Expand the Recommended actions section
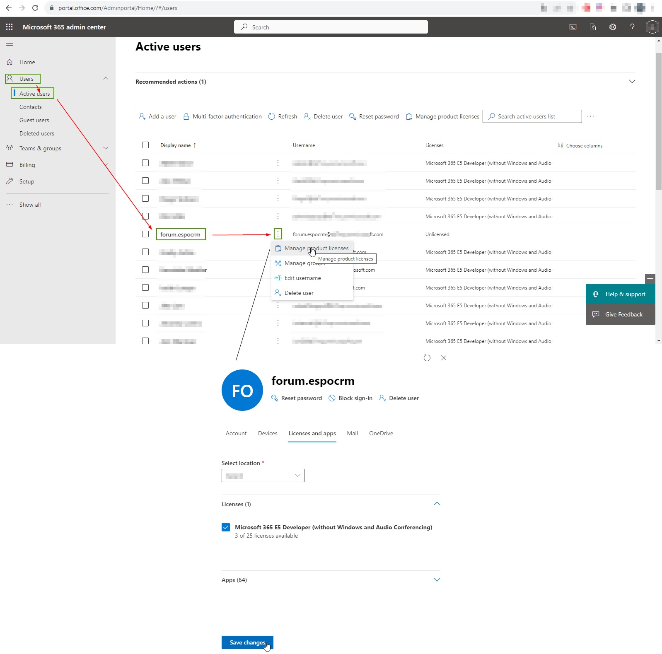Viewport: 662px width, 654px height. click(632, 82)
